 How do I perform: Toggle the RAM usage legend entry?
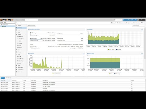(117, 74)
